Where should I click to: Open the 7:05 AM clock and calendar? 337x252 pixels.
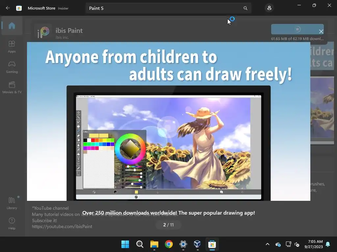pyautogui.click(x=314, y=244)
